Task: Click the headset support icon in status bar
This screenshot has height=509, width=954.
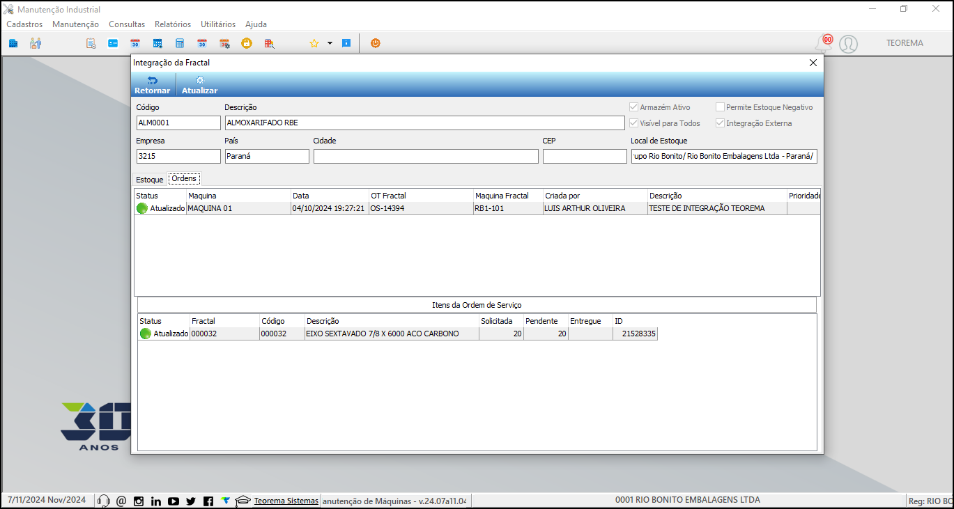Action: [x=104, y=501]
